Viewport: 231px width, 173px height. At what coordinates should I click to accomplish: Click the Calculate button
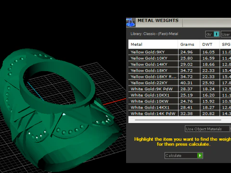[x=184, y=156]
